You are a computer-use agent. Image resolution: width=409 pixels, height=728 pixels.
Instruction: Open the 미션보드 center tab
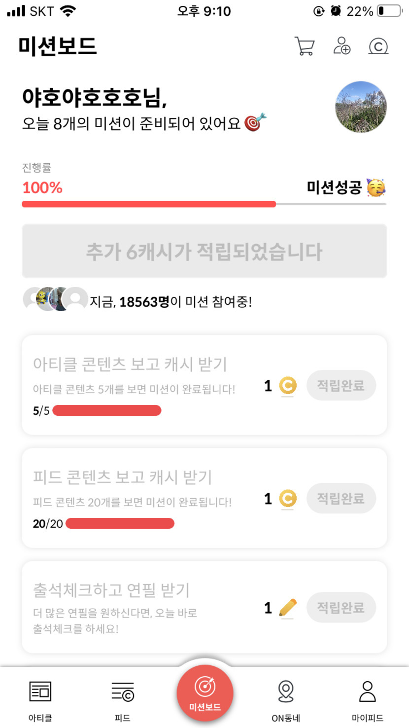tap(205, 693)
